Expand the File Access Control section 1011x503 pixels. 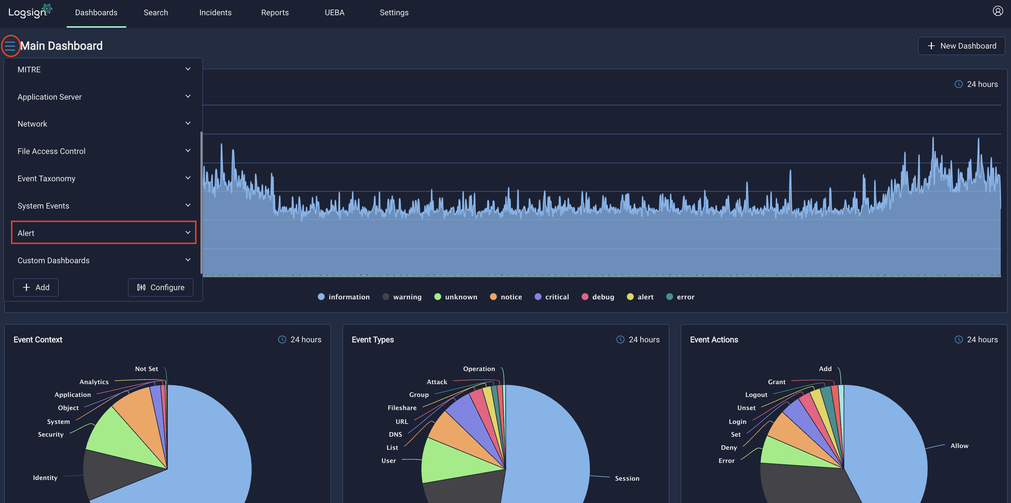pyautogui.click(x=104, y=151)
